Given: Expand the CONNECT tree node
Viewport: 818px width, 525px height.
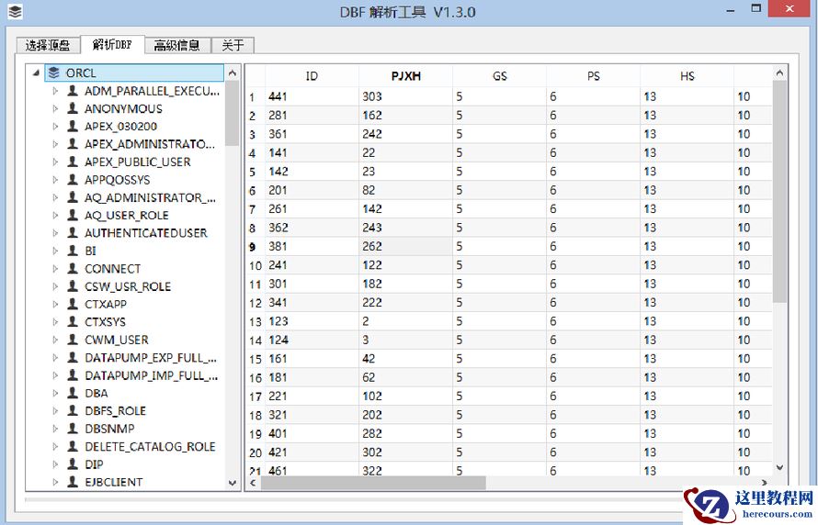Looking at the screenshot, I should [55, 269].
